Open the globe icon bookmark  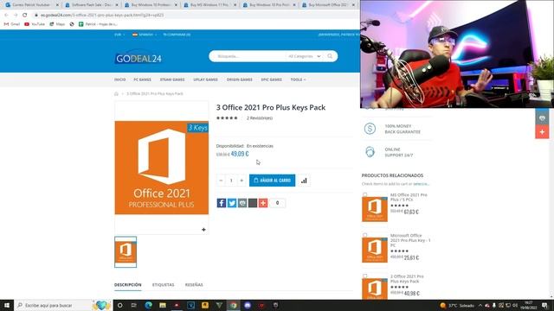tap(72, 24)
